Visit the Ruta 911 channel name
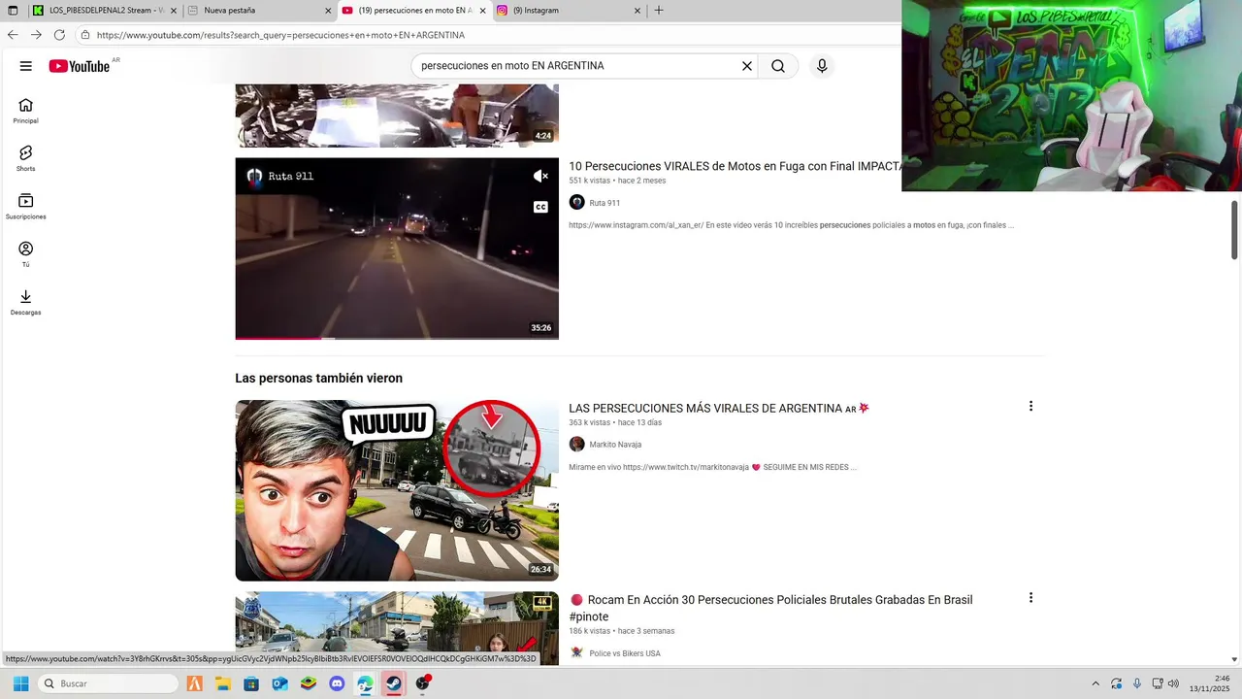1242x699 pixels. 605,203
